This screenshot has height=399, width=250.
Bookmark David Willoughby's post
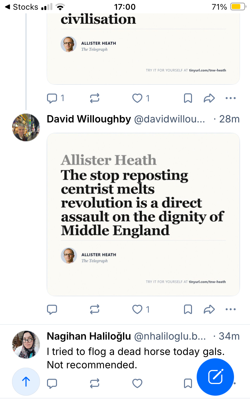pos(188,310)
